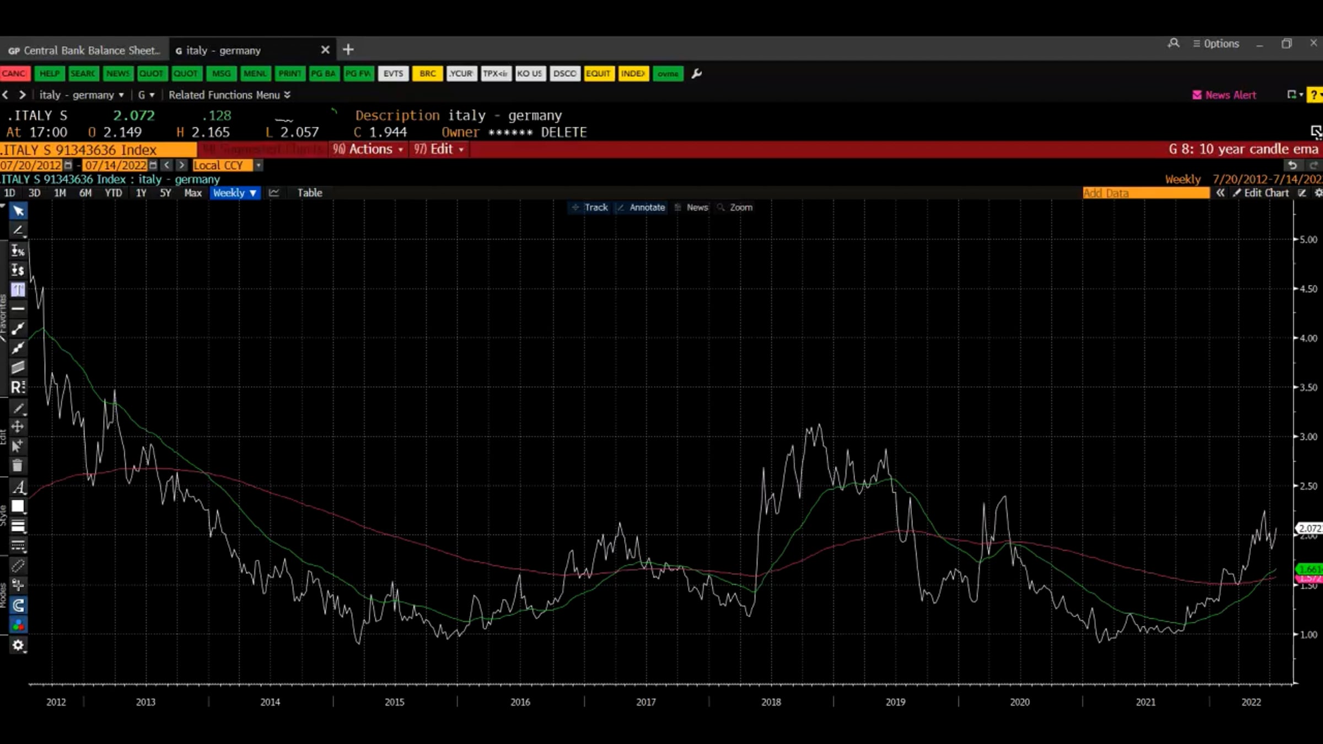The width and height of the screenshot is (1323, 744).
Task: Pick the percent change measurement tool
Action: tap(18, 251)
